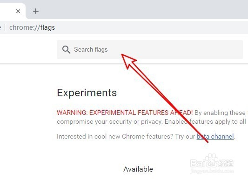Open the beta channel link
Image resolution: width=248 pixels, height=180 pixels.
point(215,136)
